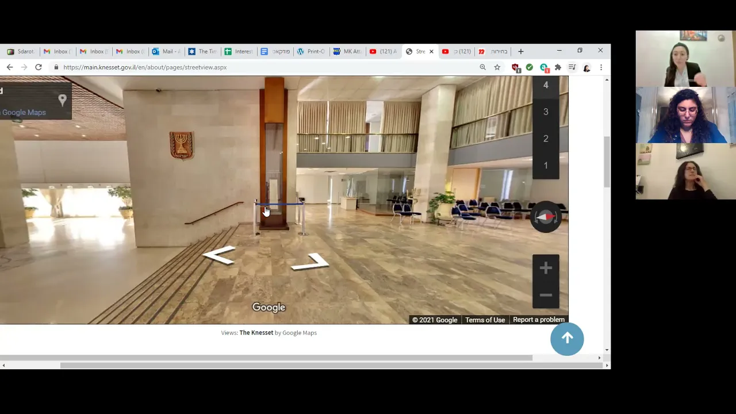Select floor level 3
This screenshot has width=736, height=414.
coord(546,112)
